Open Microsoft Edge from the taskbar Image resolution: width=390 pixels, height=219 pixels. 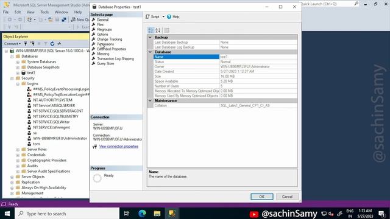[x=142, y=214]
